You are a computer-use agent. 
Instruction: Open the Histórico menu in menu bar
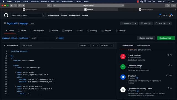pyautogui.click(x=45, y=1)
